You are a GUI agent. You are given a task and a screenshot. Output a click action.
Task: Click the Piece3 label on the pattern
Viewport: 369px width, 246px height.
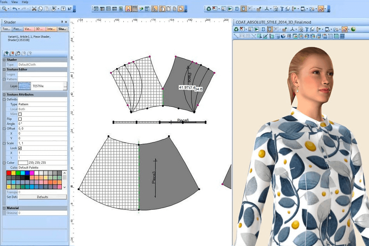click(x=154, y=178)
